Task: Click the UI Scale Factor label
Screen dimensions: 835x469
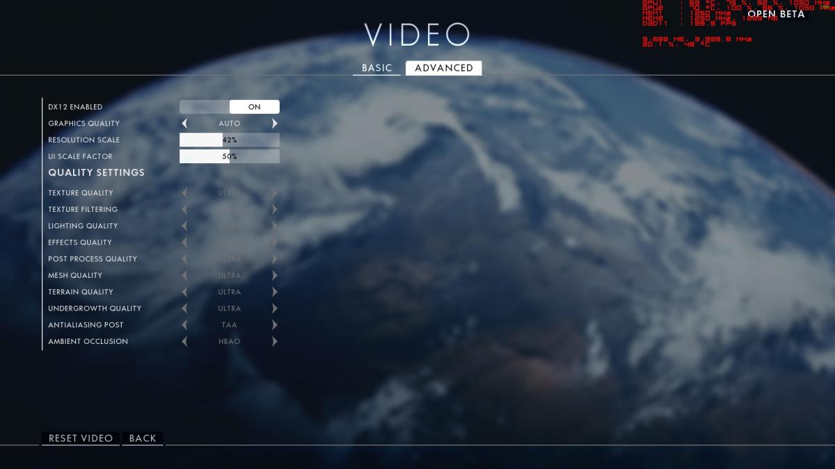Action: click(x=80, y=156)
